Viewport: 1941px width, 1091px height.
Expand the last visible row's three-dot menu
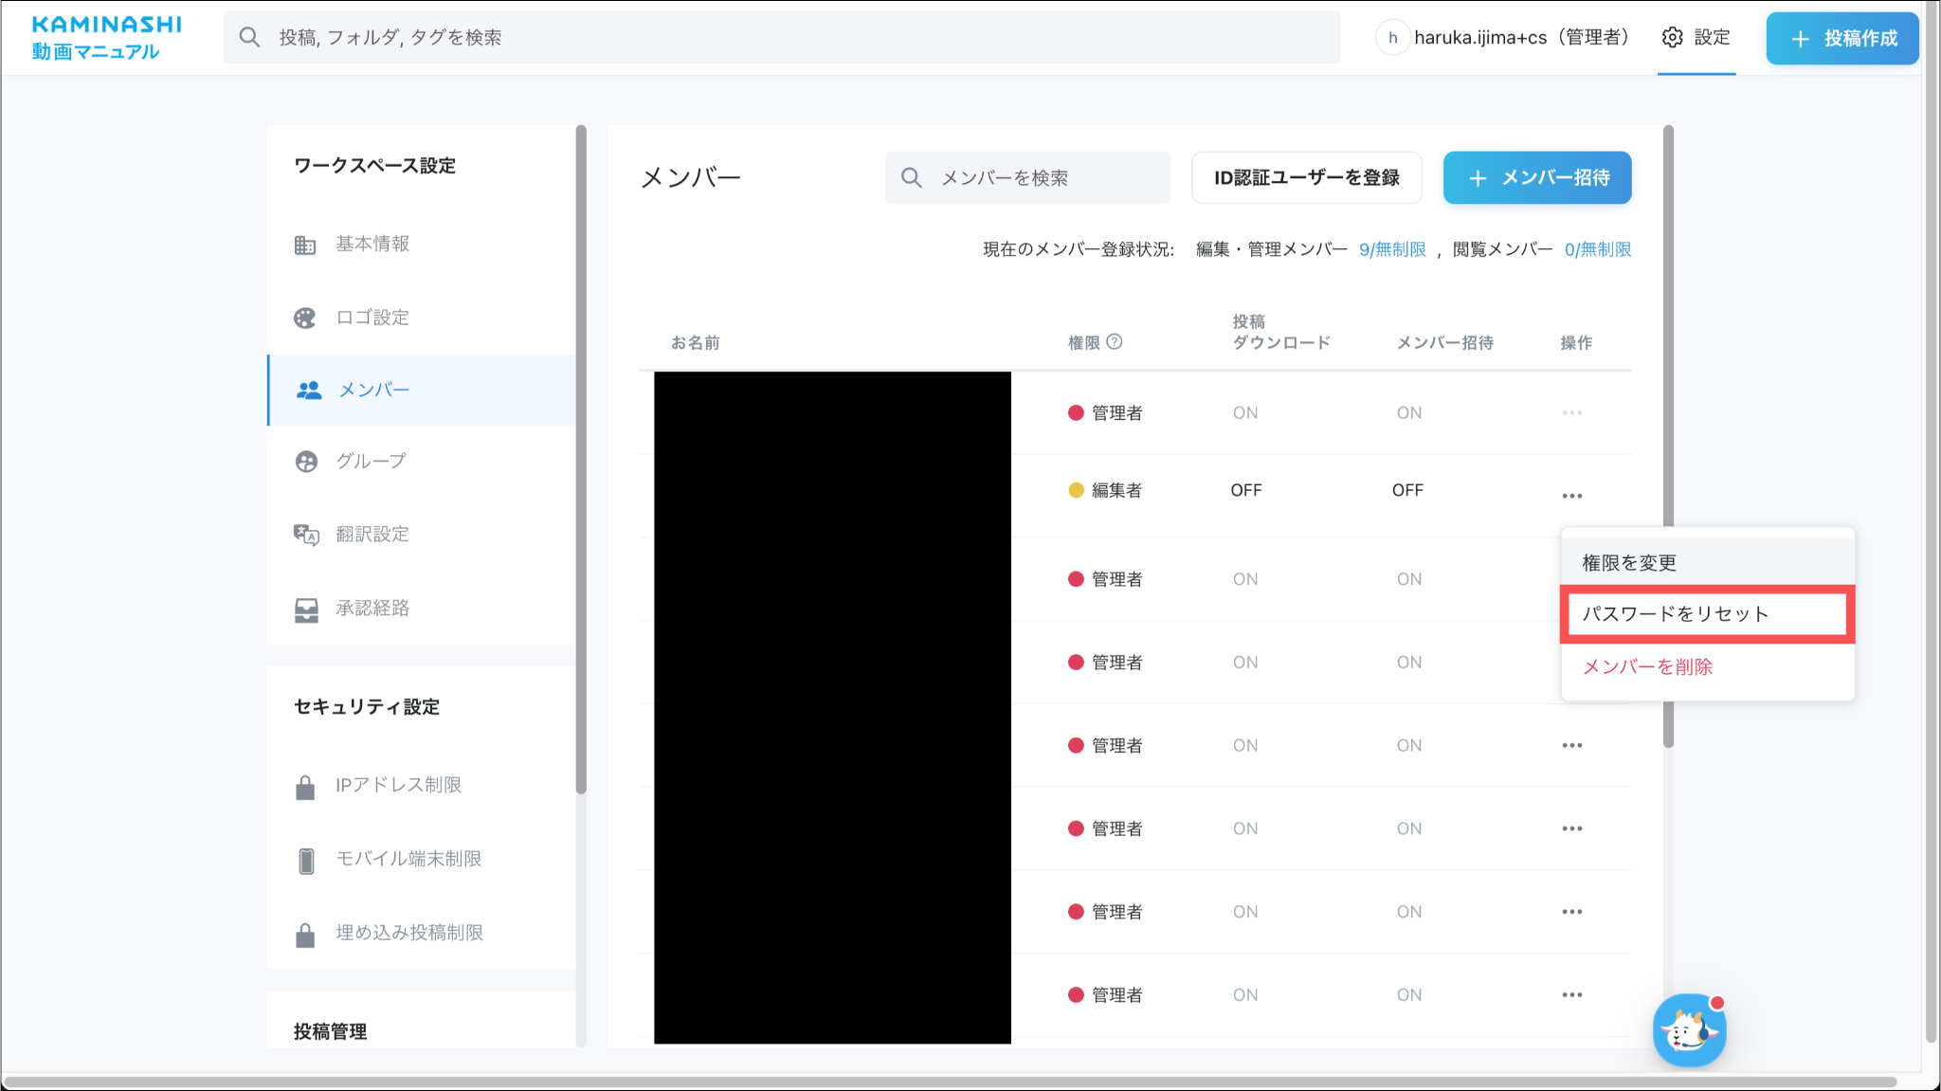(x=1572, y=994)
